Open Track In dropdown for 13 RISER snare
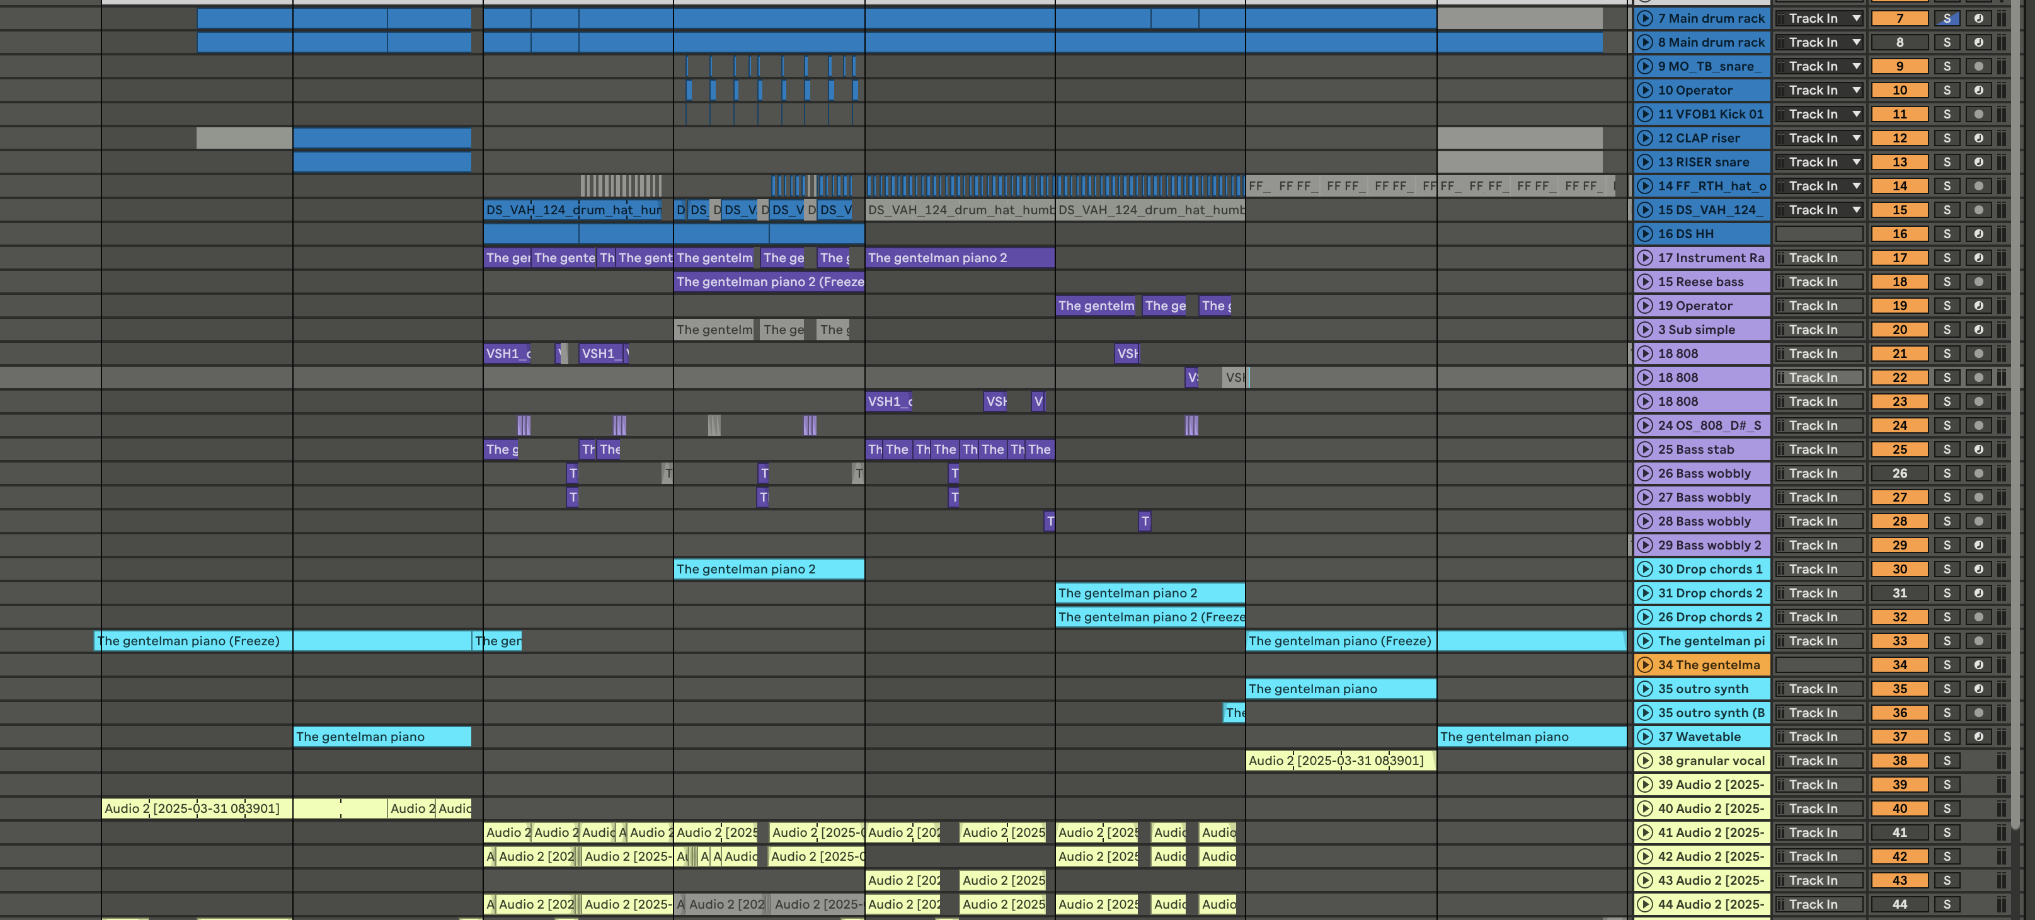The height and width of the screenshot is (920, 2035). pyautogui.click(x=1820, y=162)
